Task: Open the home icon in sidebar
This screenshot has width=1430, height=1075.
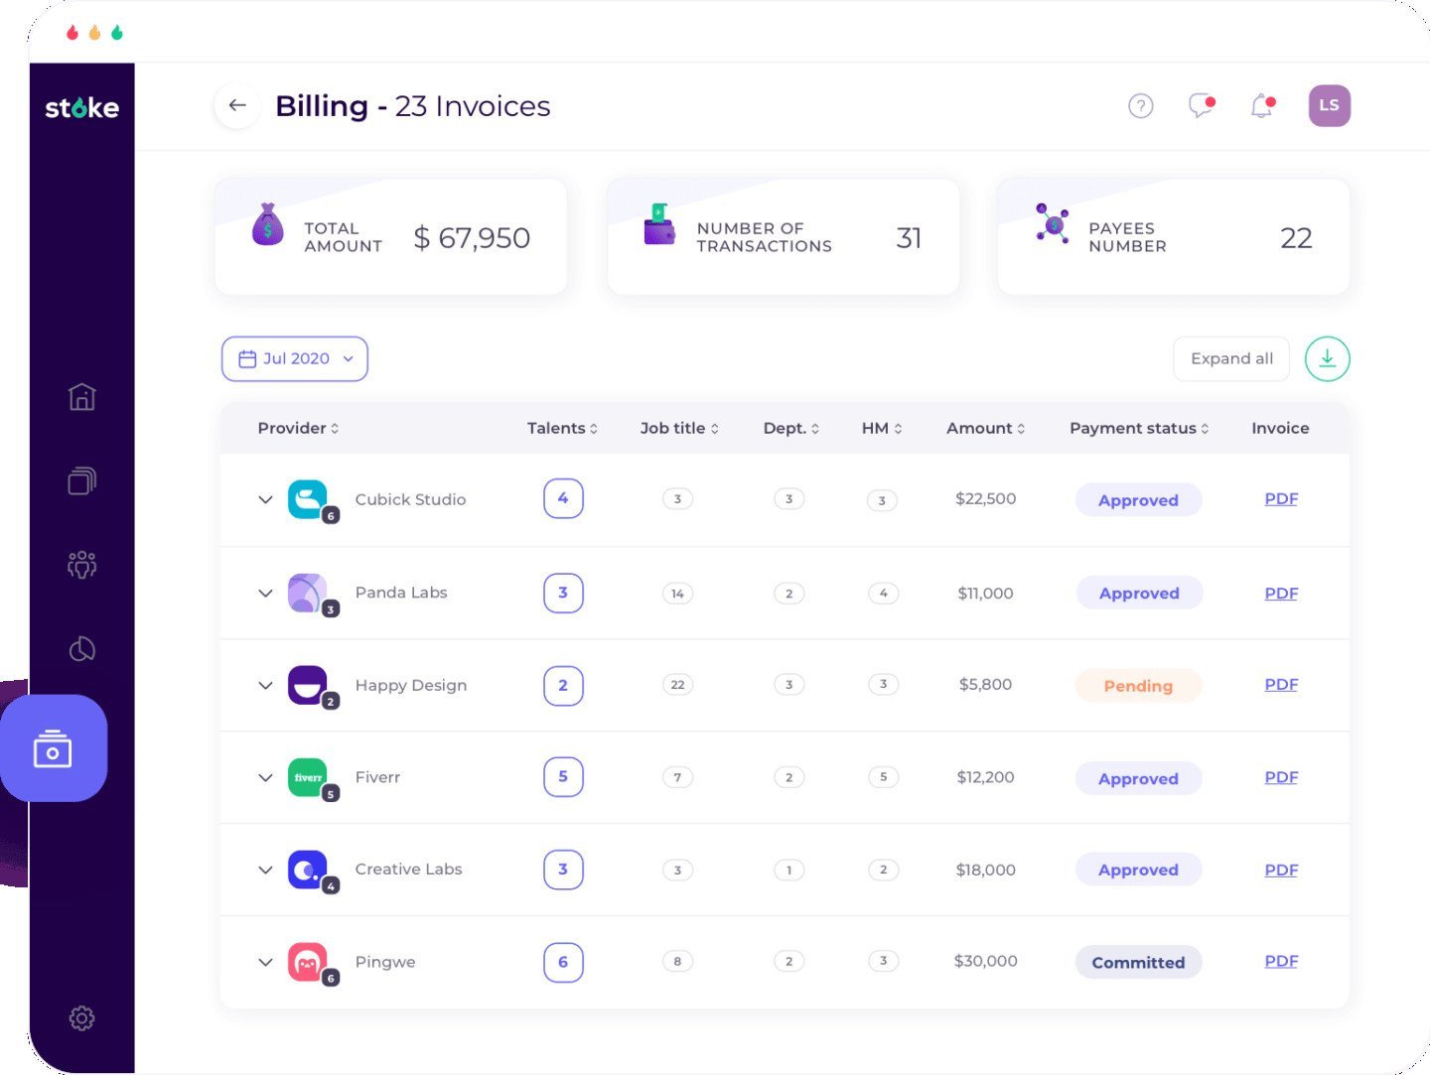Action: 81,397
